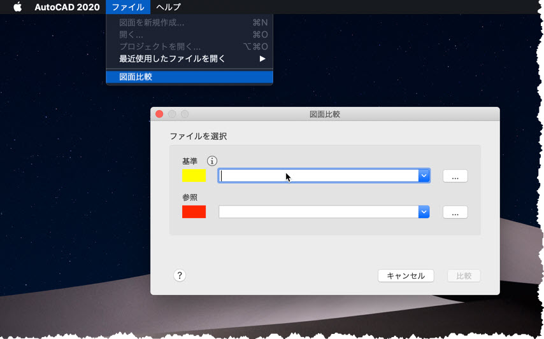The image size is (544, 339).
Task: Click the info icon next to 基準
Action: tap(212, 161)
